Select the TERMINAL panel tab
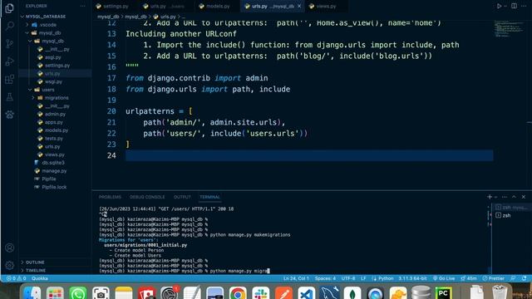 tap(209, 197)
